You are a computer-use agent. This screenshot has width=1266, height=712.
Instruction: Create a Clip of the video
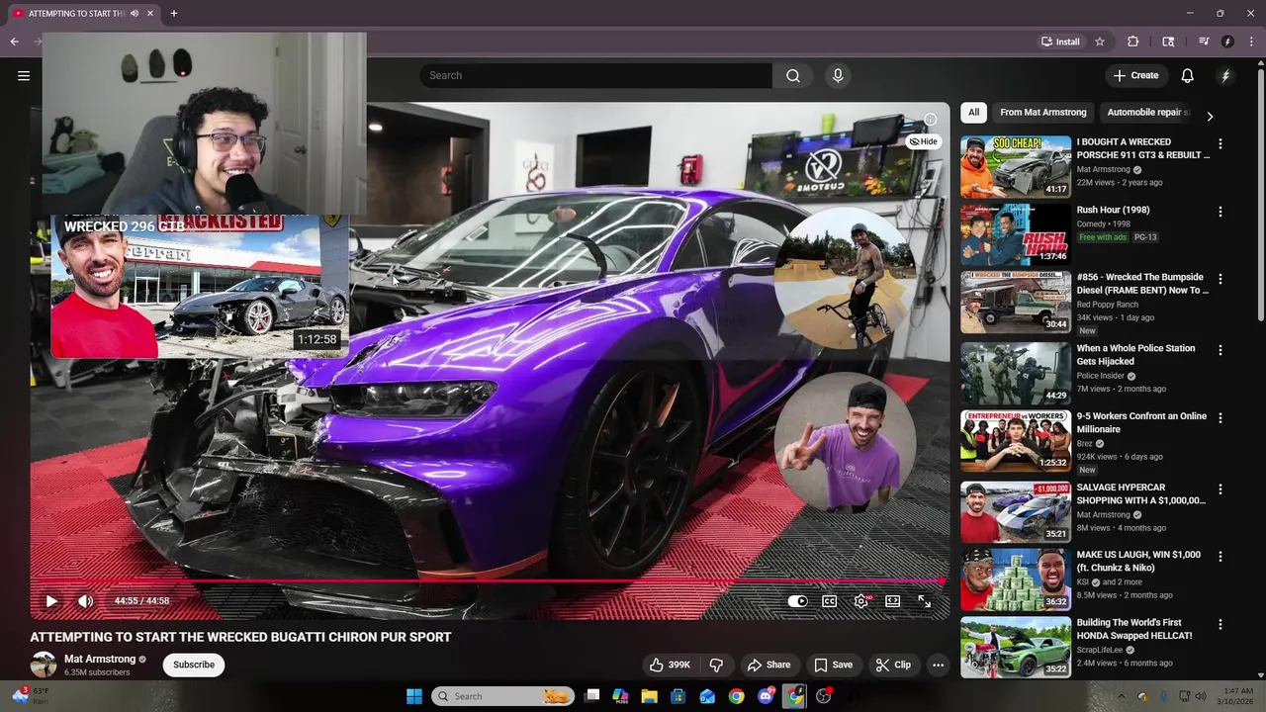(x=893, y=665)
